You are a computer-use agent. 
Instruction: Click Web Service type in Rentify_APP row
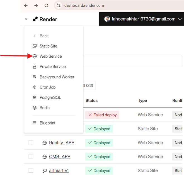pyautogui.click(x=150, y=143)
